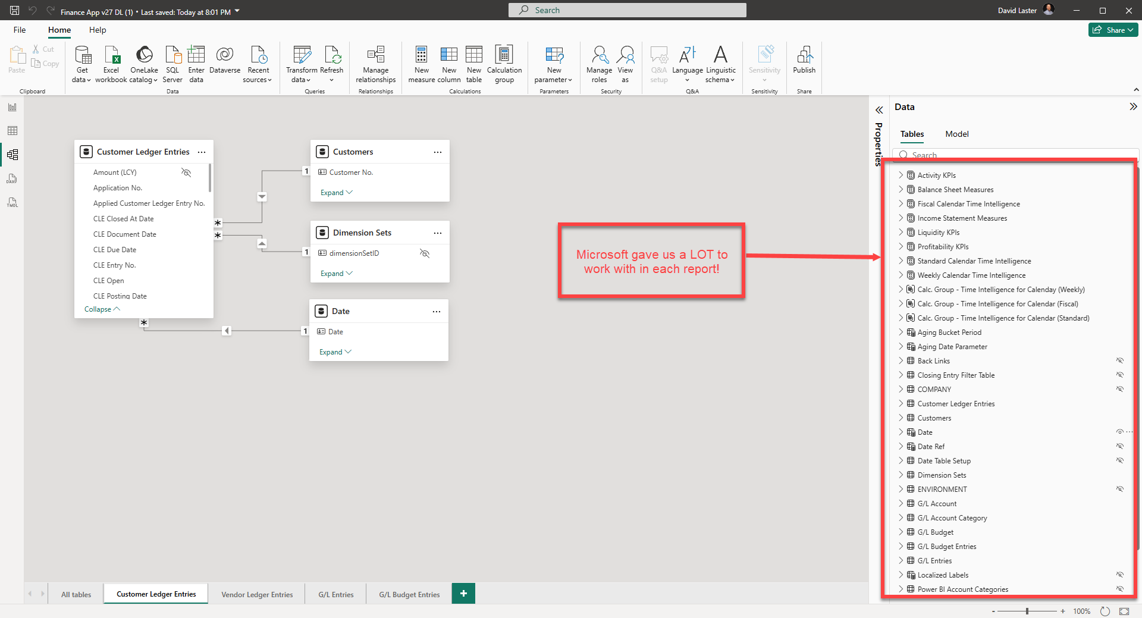
Task: Click the Share button
Action: point(1112,30)
